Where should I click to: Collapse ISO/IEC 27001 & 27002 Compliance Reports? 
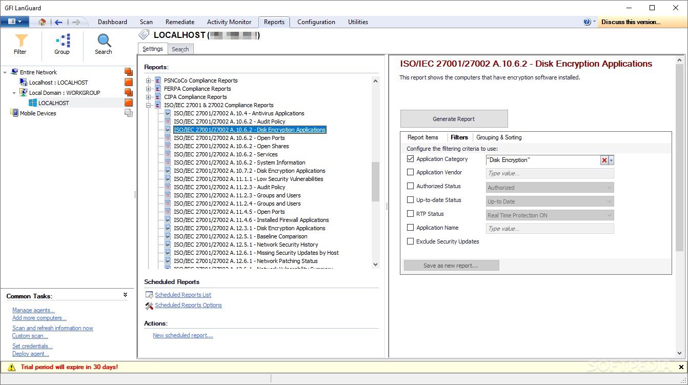pyautogui.click(x=149, y=105)
